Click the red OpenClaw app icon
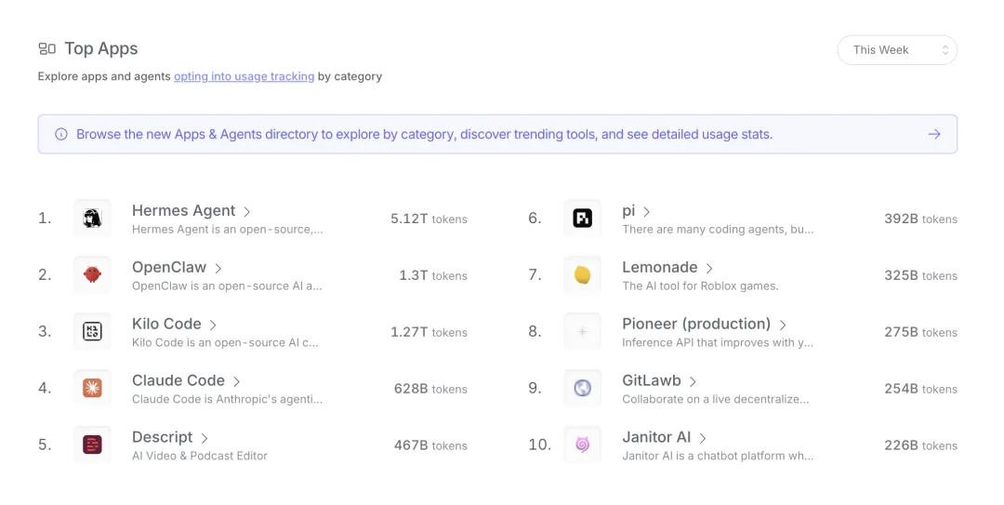 point(92,275)
